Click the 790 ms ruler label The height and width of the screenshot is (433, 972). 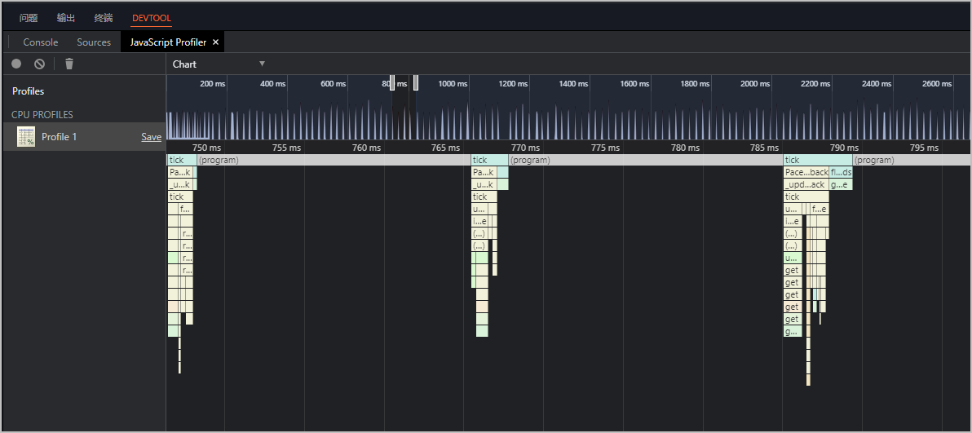(845, 148)
